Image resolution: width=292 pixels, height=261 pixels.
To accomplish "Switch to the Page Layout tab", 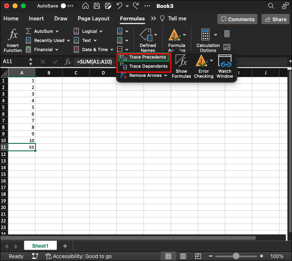I will point(93,19).
